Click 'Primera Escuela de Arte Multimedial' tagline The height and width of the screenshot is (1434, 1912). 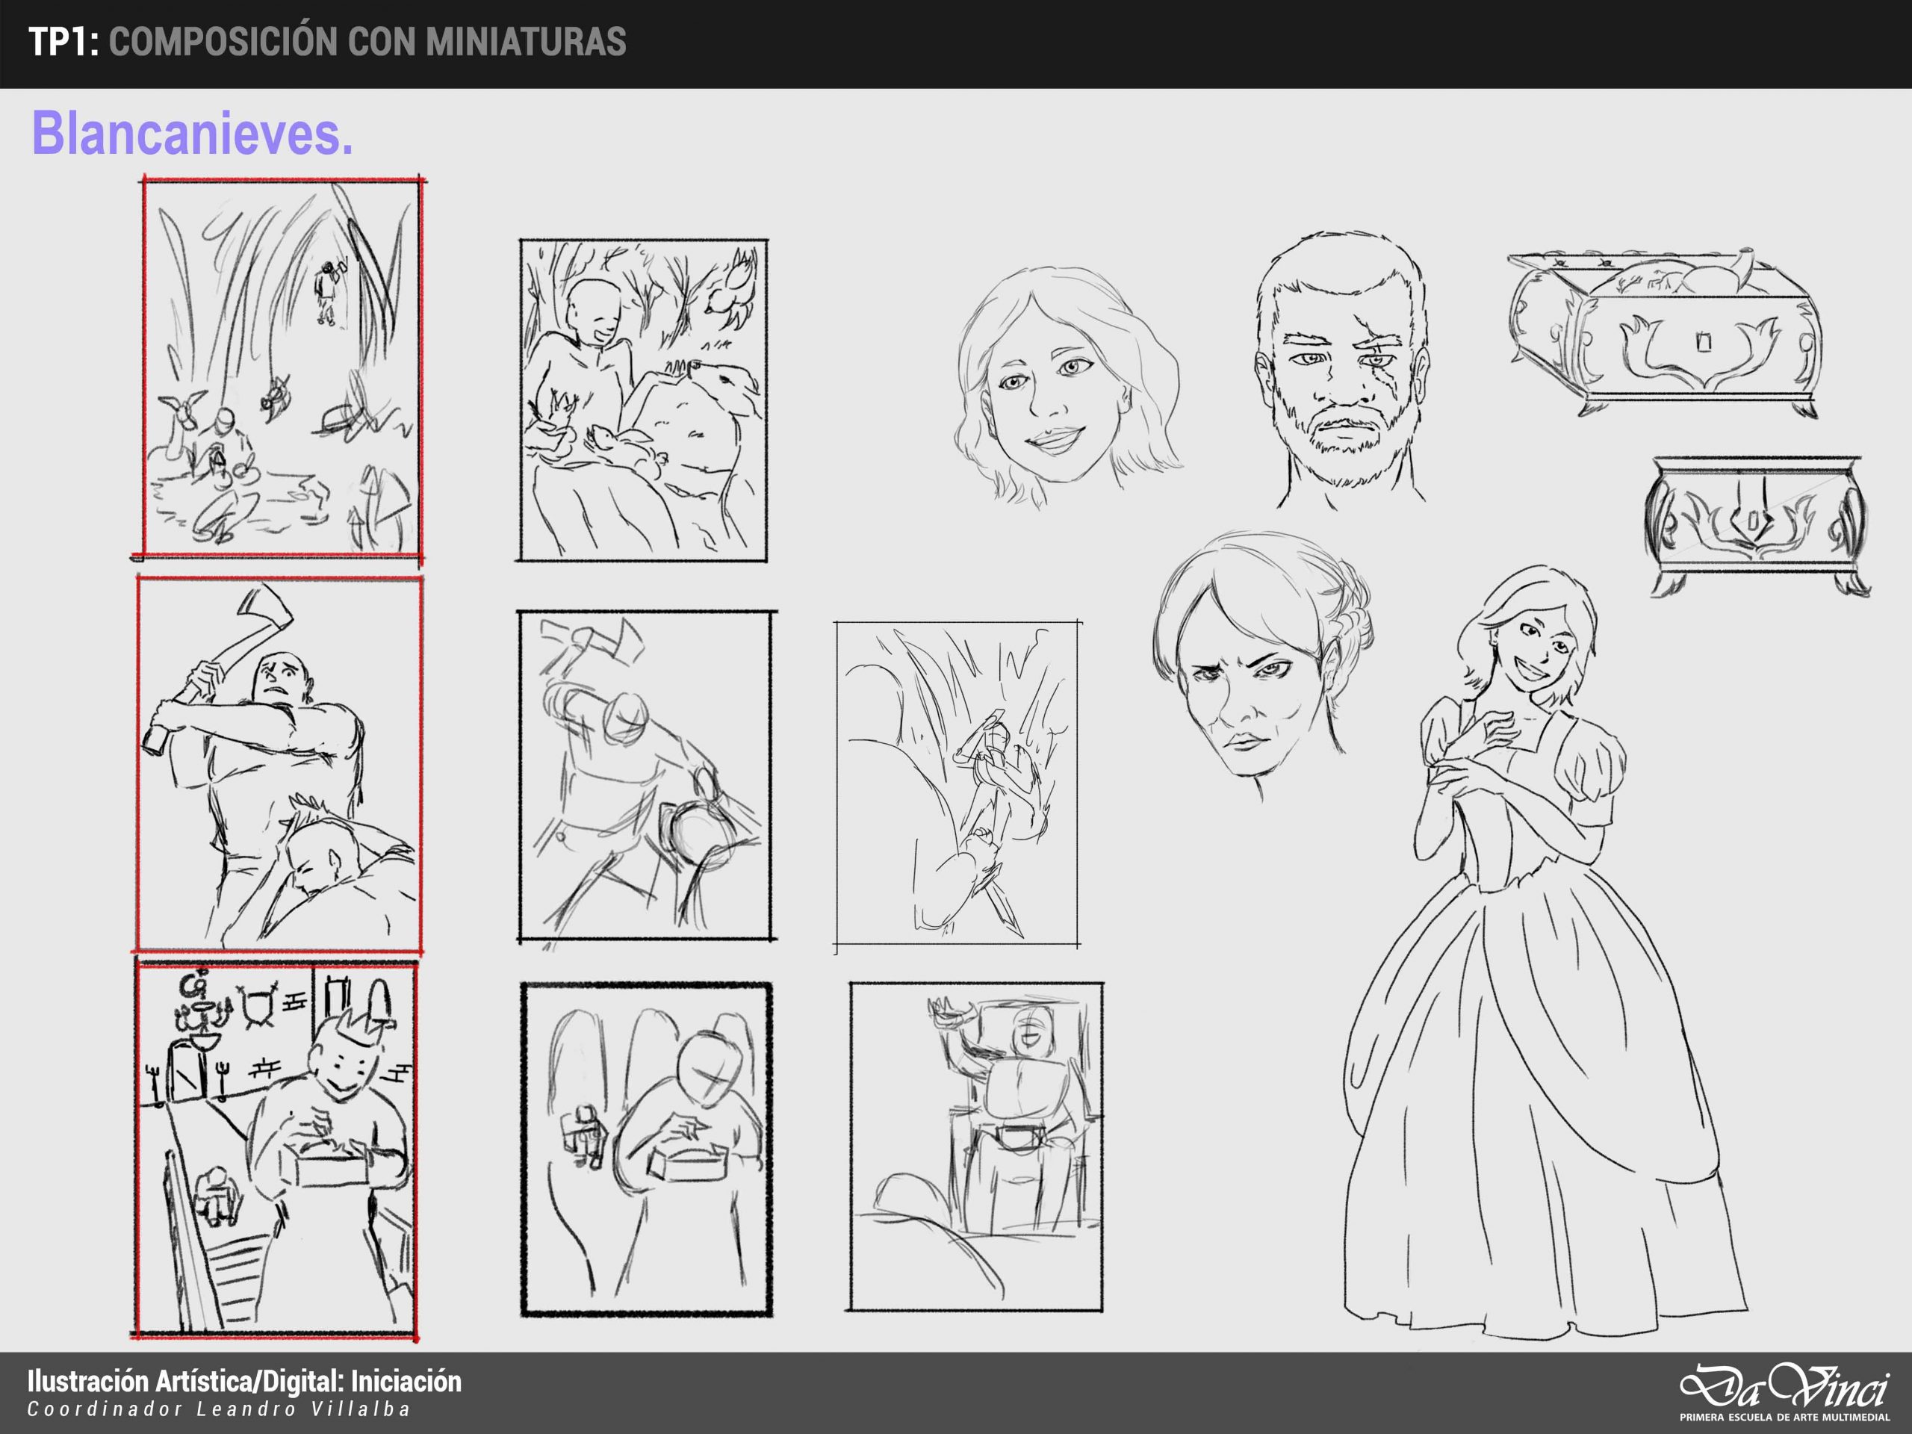[x=1784, y=1418]
